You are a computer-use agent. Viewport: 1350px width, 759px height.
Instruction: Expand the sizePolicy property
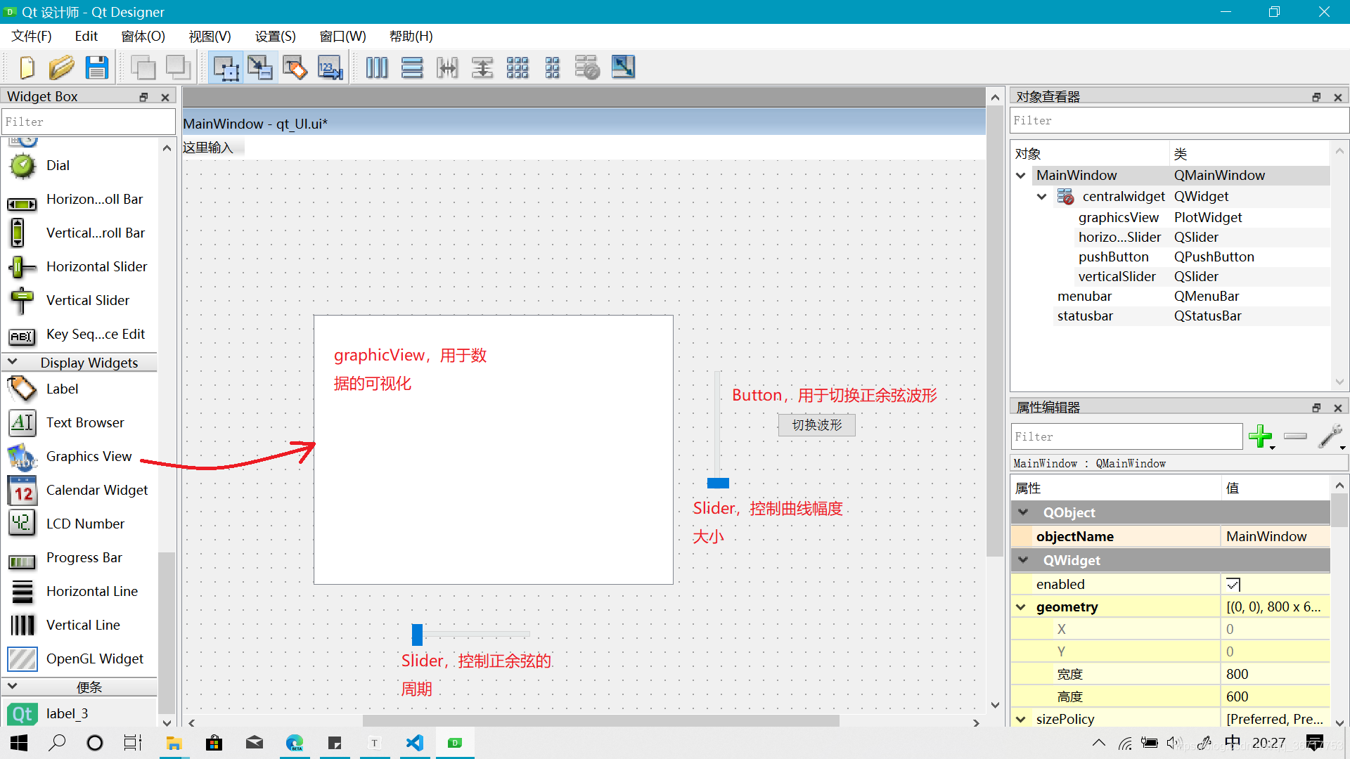[1021, 719]
